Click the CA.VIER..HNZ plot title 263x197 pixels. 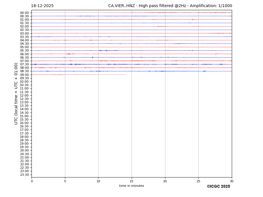170,6
